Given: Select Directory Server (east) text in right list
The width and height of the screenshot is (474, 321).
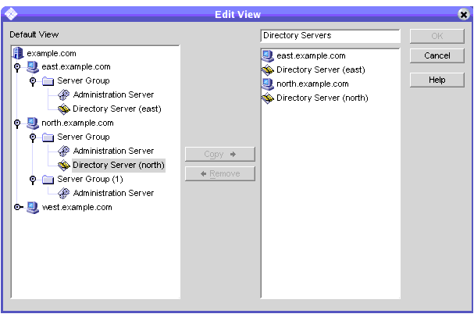Looking at the screenshot, I should 321,70.
